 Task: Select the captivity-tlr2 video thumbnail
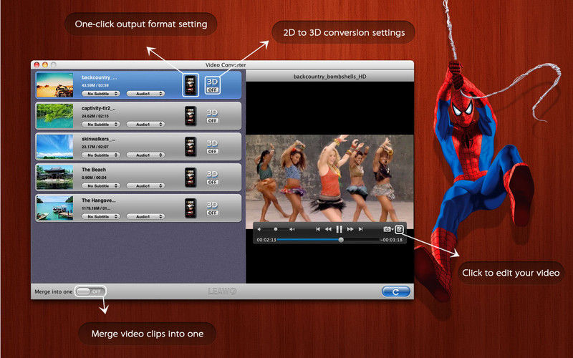point(55,116)
